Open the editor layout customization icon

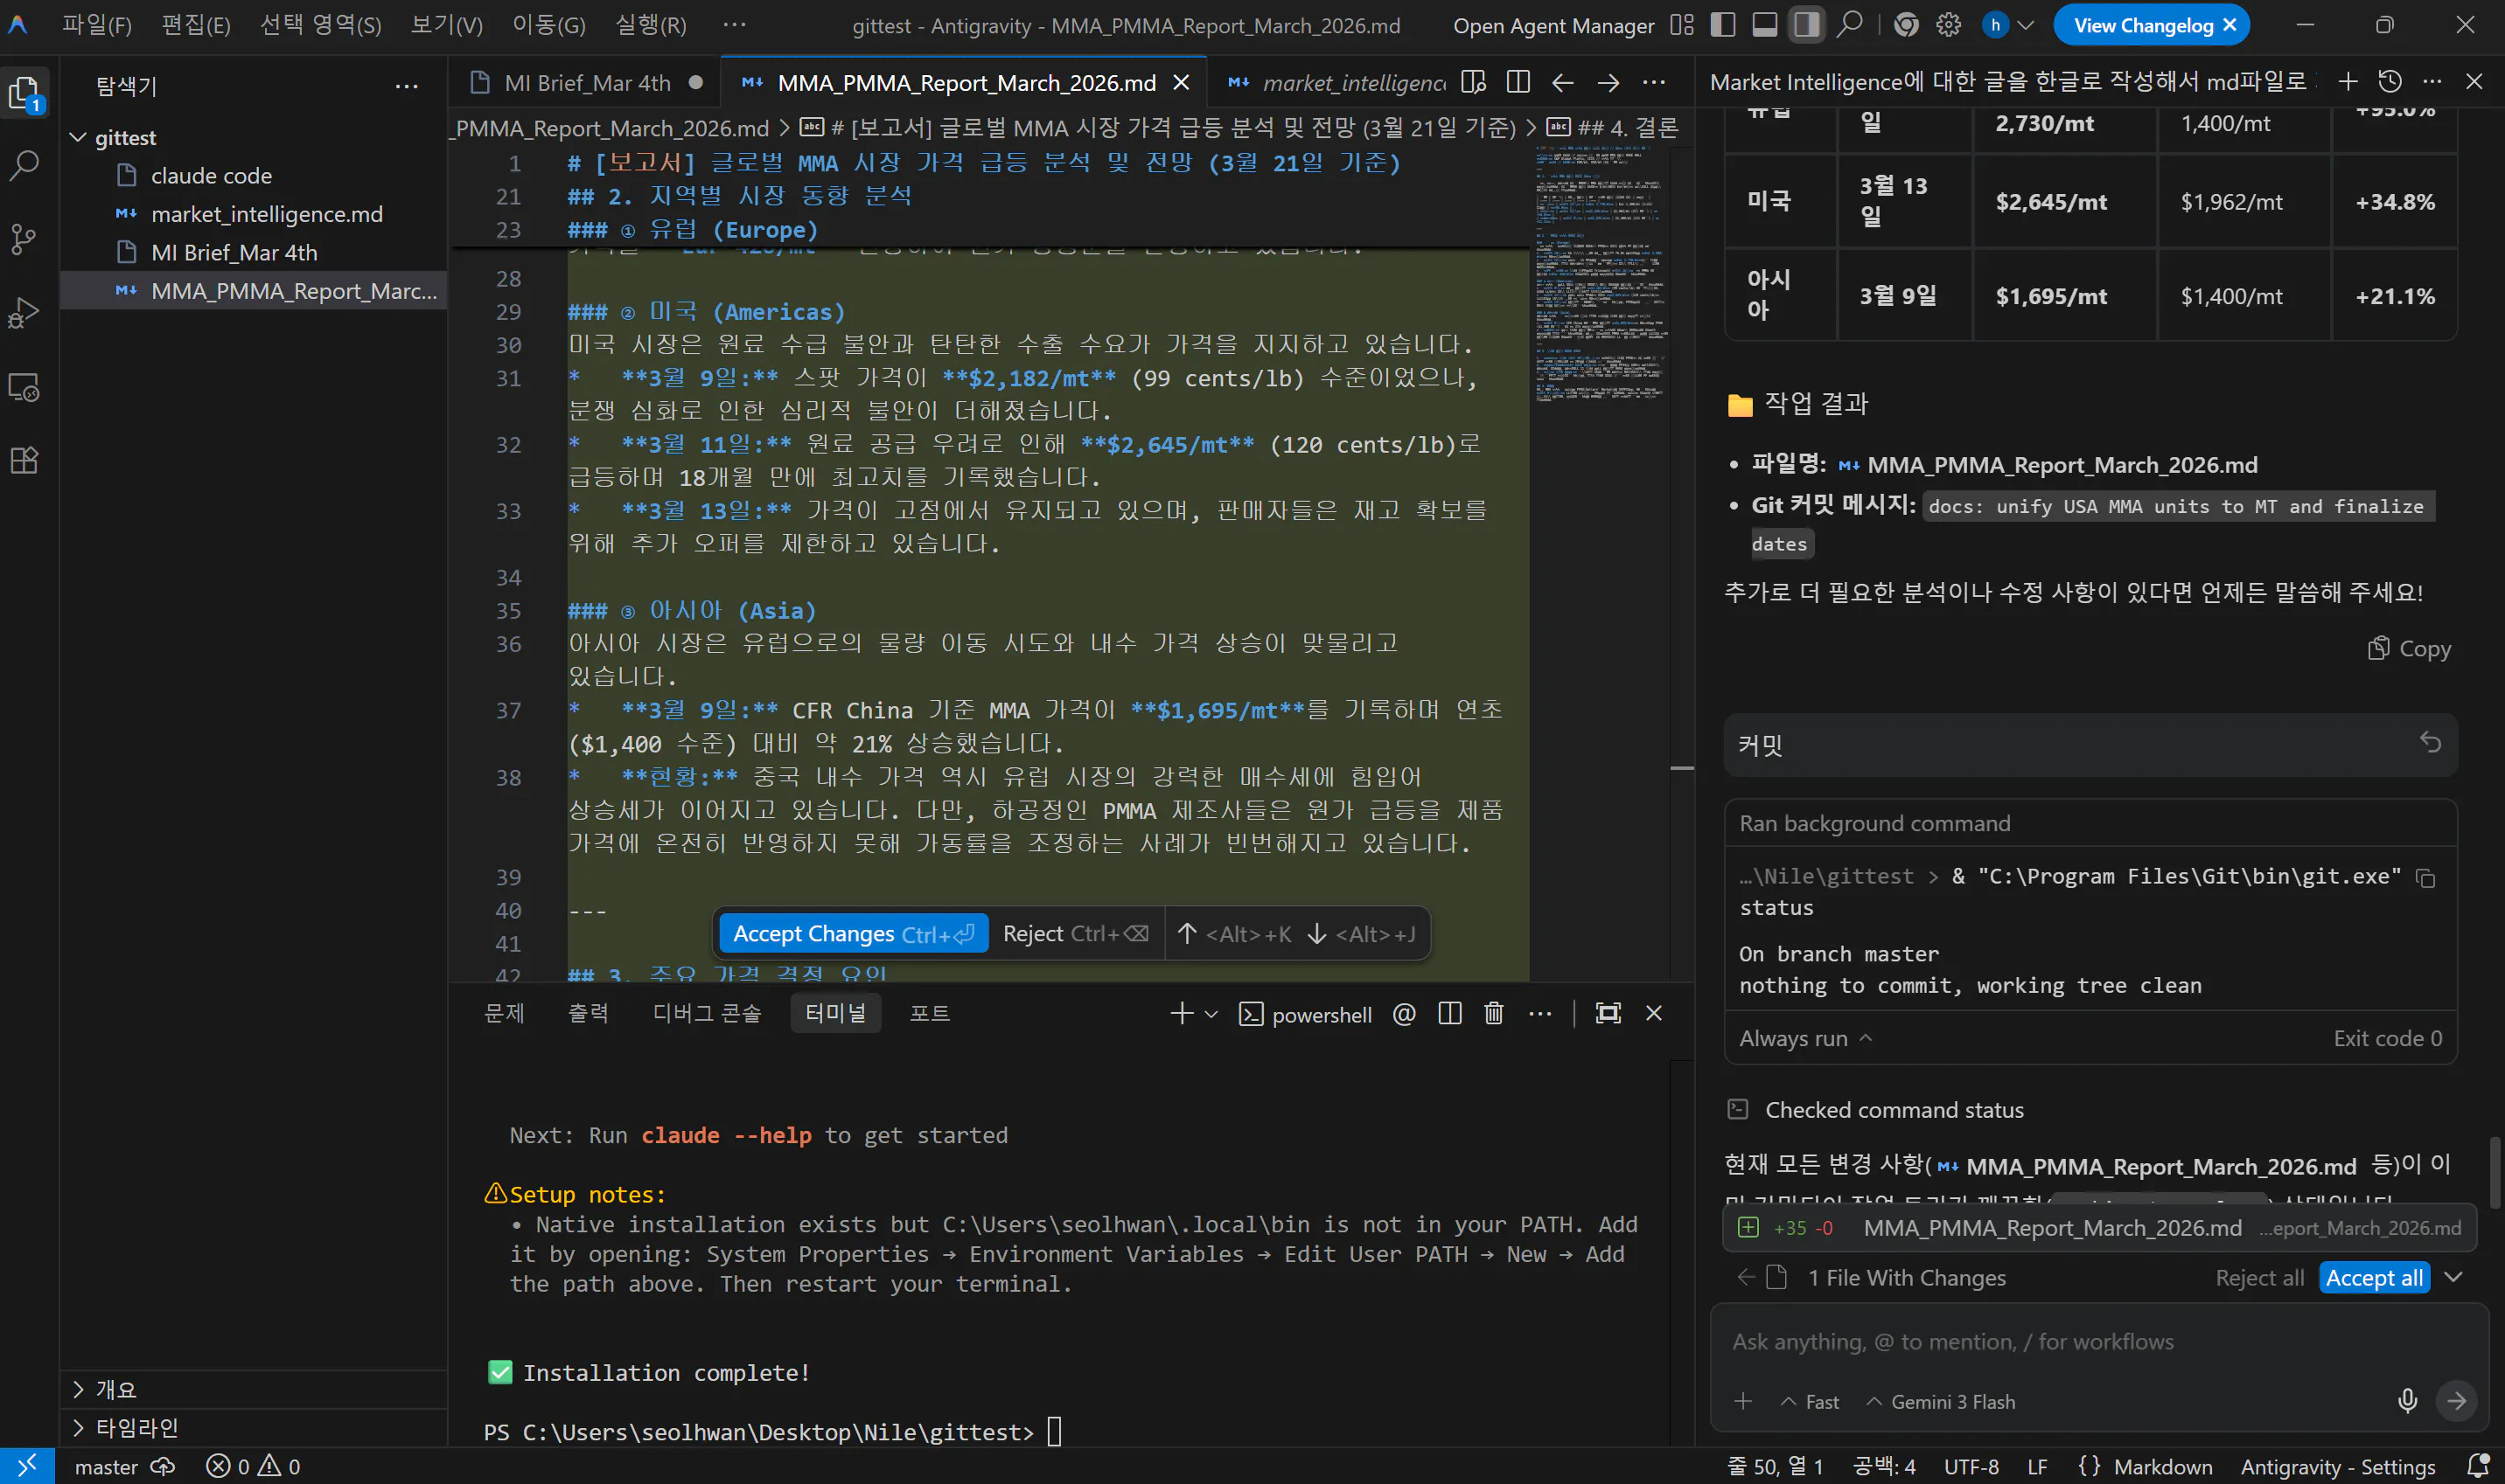[1682, 25]
